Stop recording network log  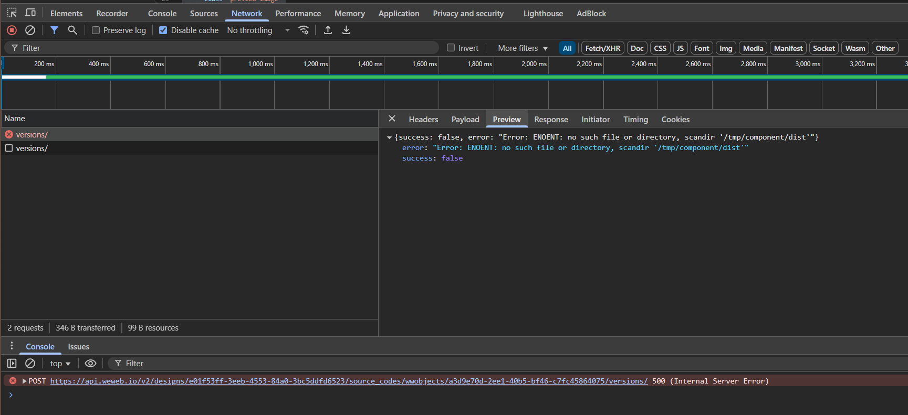(x=12, y=30)
